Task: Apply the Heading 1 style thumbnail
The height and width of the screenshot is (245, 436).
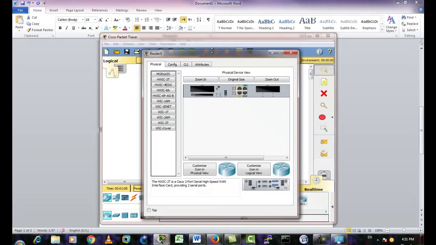Action: (266, 24)
